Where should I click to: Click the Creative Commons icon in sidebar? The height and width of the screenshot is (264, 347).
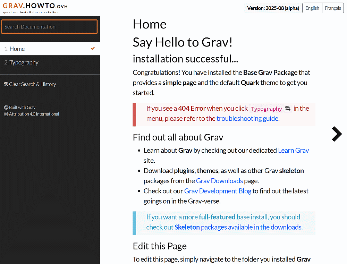[6, 114]
